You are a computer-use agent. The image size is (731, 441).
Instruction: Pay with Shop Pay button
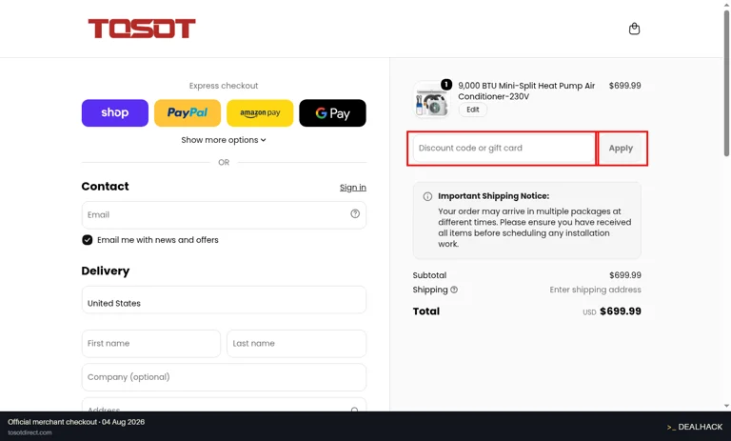(114, 113)
